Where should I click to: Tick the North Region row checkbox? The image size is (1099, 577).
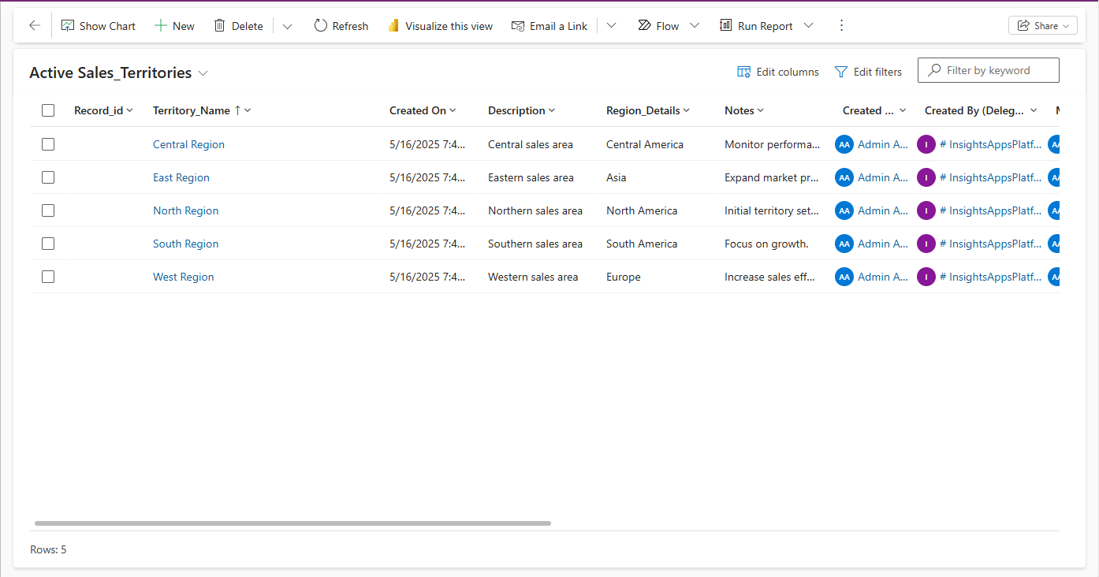tap(48, 210)
